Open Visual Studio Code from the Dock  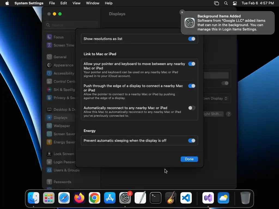click(186, 198)
